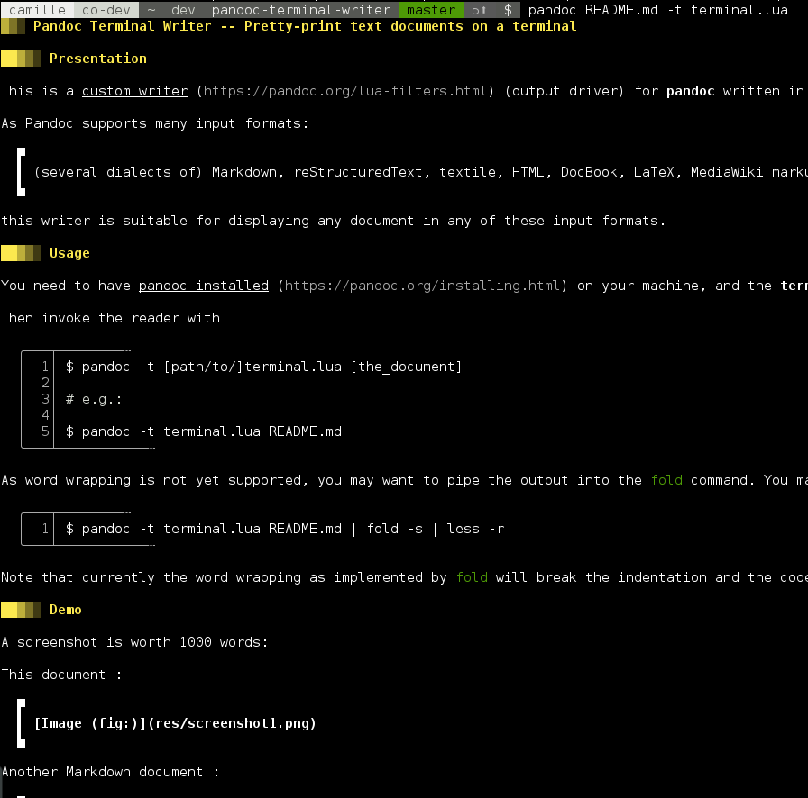The width and height of the screenshot is (808, 798).
Task: Click 'A screenshot is worth 1000 words:' line
Action: 134,642
